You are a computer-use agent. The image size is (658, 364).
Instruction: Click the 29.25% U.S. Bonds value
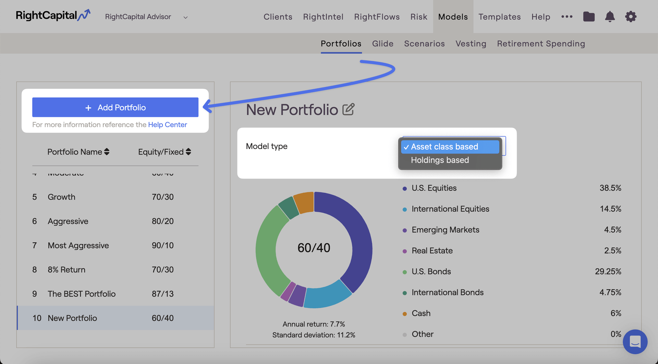(x=608, y=271)
